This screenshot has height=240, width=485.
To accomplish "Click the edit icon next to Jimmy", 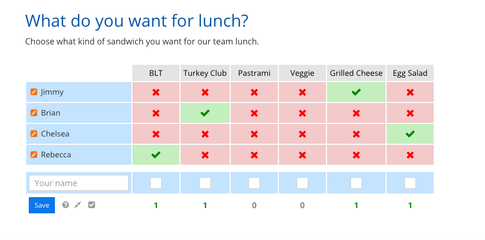I will [34, 92].
